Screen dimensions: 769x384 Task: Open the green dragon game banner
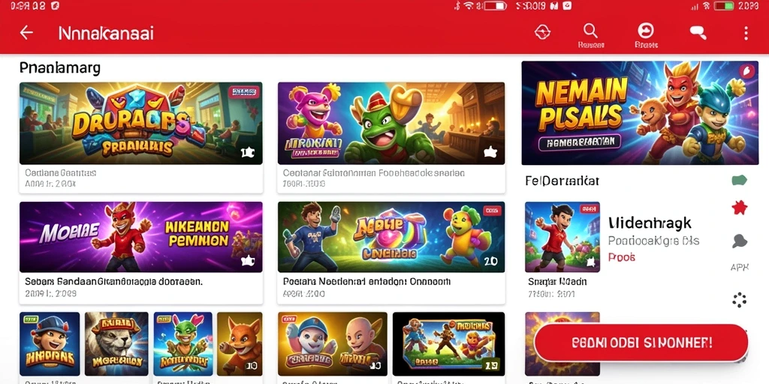pyautogui.click(x=391, y=124)
